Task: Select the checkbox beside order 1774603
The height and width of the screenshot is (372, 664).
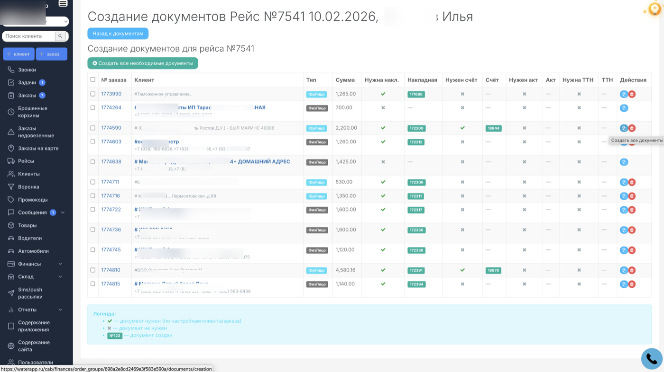Action: coord(93,142)
